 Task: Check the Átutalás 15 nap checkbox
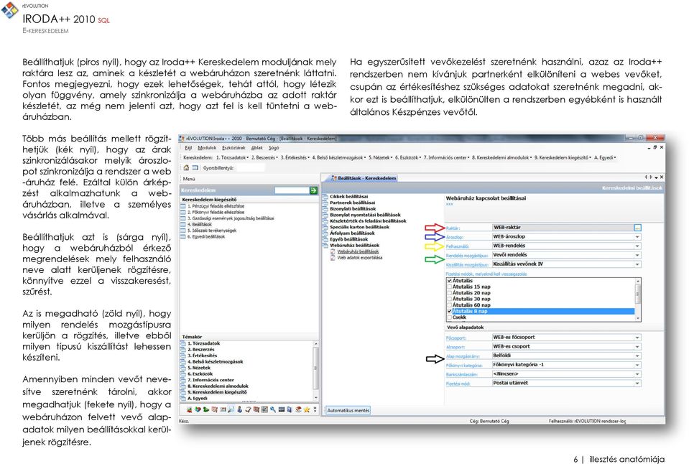[450, 287]
